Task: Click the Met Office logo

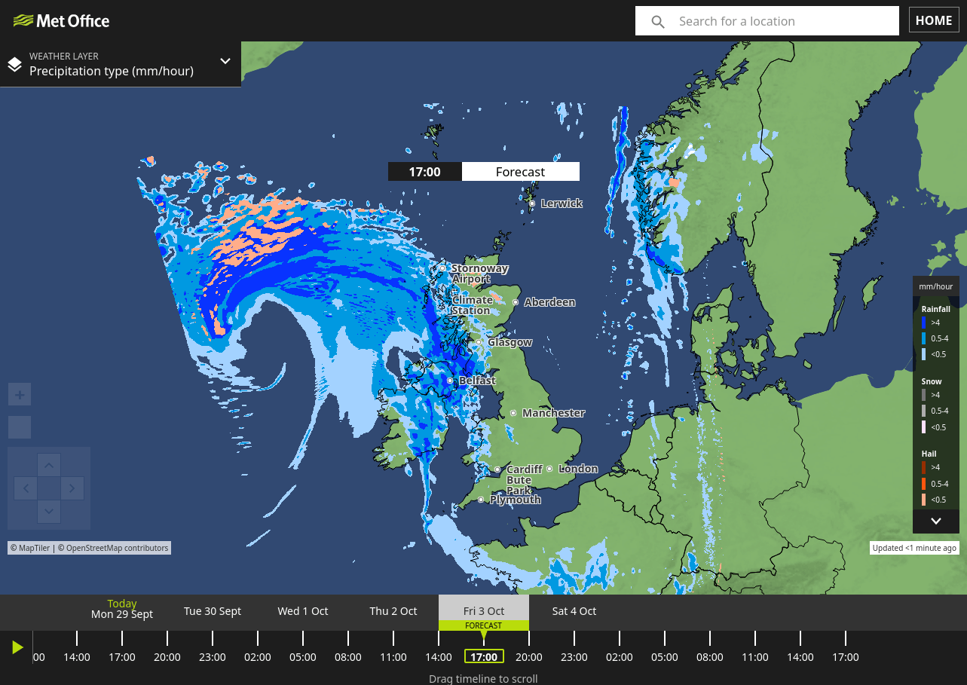Action: 62,20
